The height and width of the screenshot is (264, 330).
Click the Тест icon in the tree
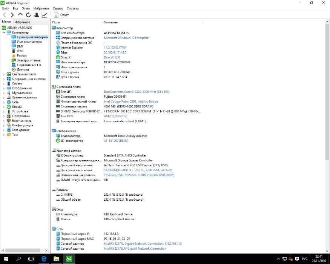[9, 135]
